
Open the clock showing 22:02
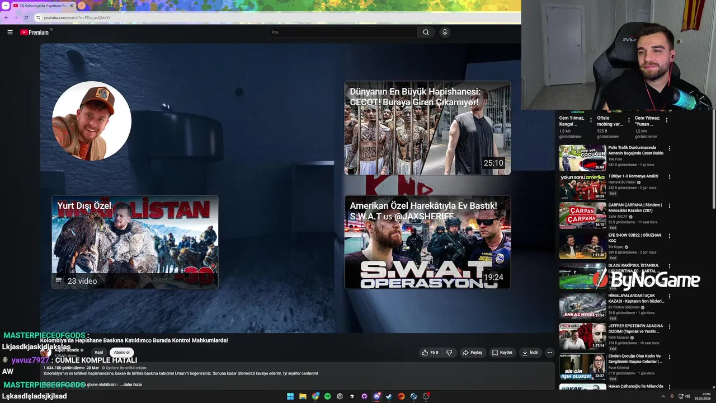tap(703, 396)
